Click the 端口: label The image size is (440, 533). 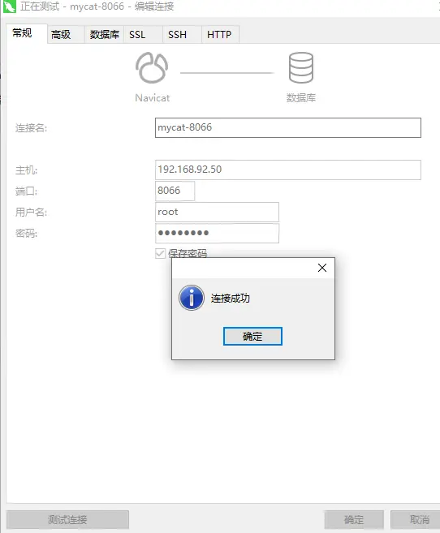pos(26,191)
